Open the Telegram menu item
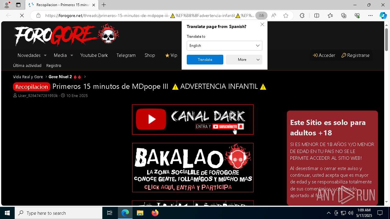The height and width of the screenshot is (219, 390). point(126,55)
